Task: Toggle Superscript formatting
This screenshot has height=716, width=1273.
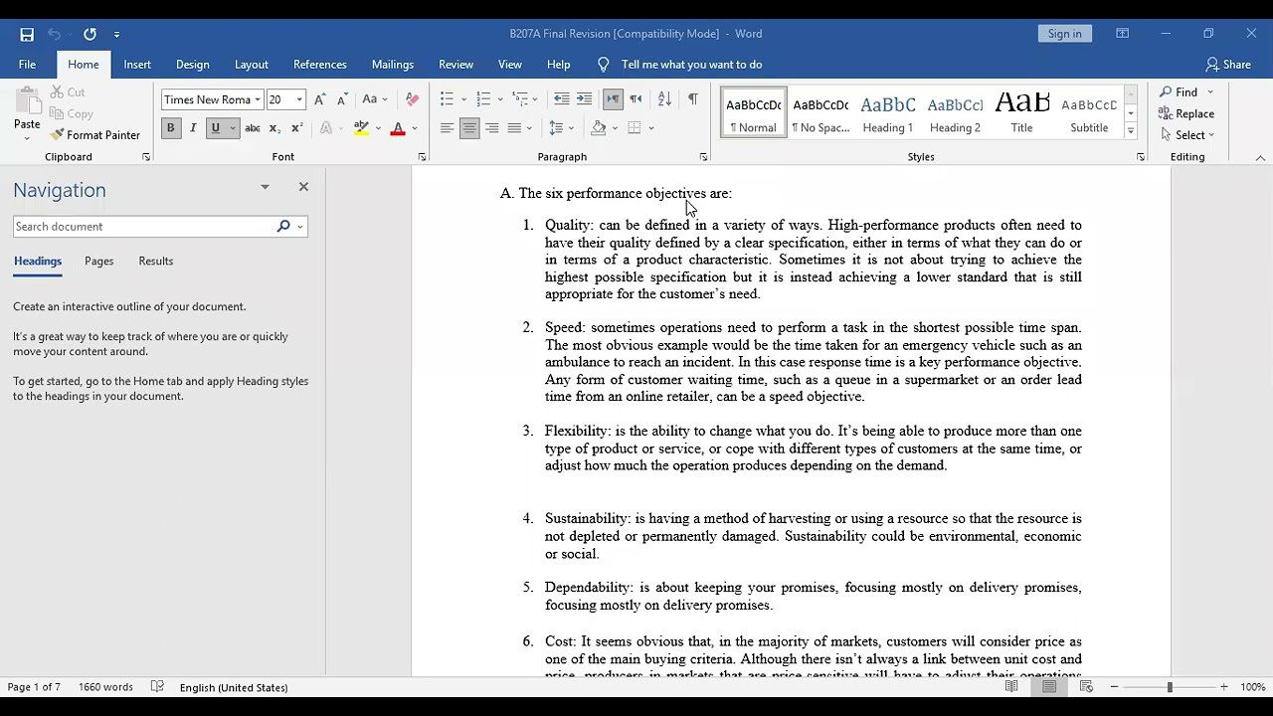Action: click(296, 128)
